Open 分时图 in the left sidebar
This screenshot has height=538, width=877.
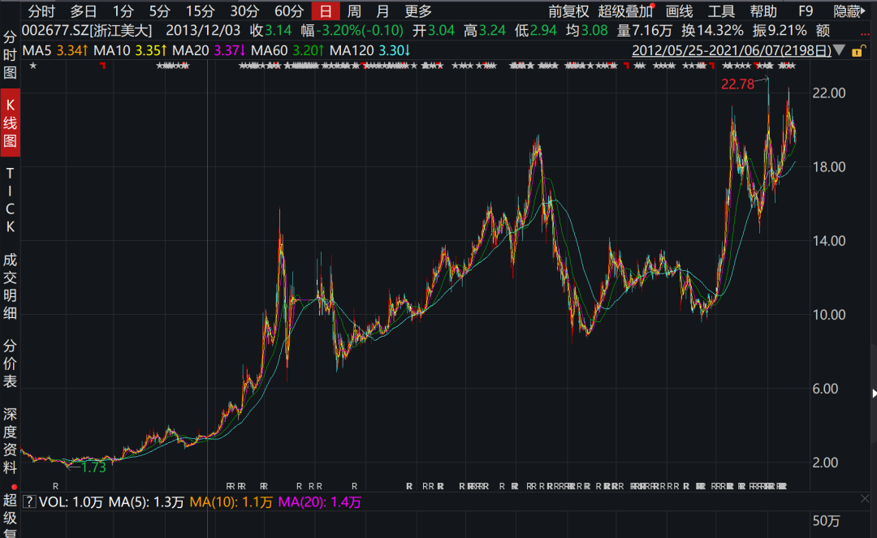click(x=10, y=54)
